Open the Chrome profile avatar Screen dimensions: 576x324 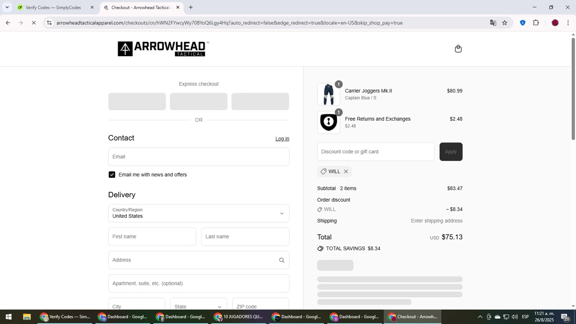555,23
